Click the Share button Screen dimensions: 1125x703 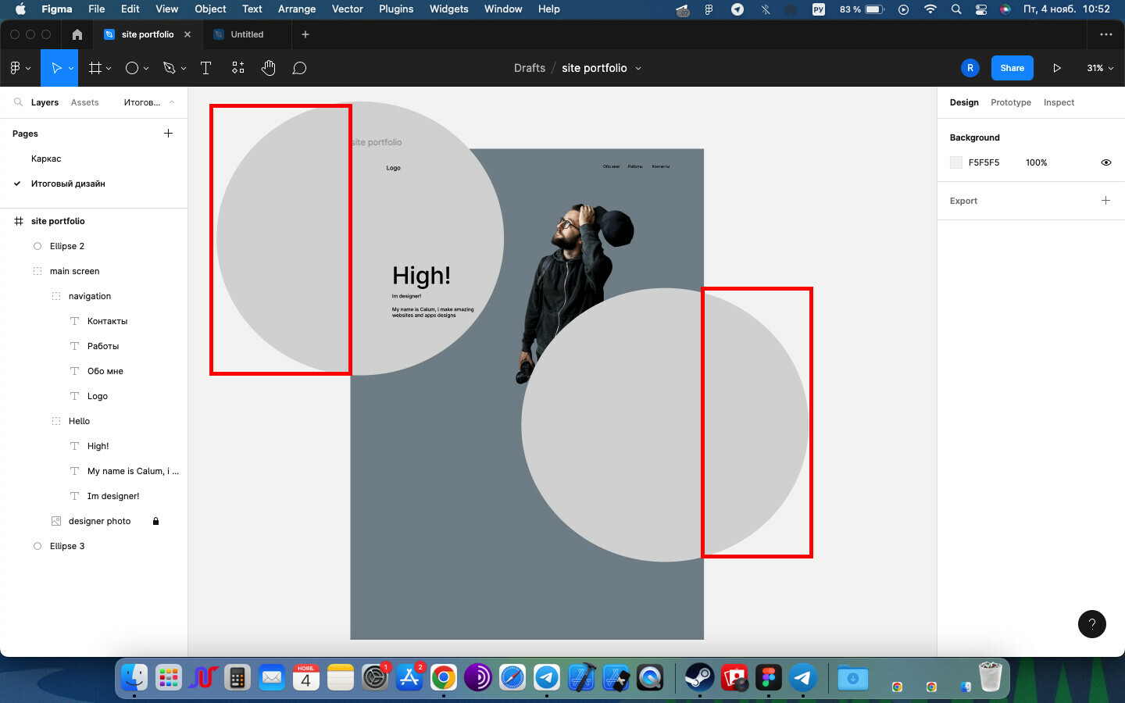[x=1012, y=68]
